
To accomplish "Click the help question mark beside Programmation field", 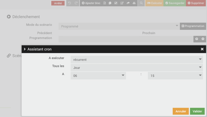I will coord(197,39).
